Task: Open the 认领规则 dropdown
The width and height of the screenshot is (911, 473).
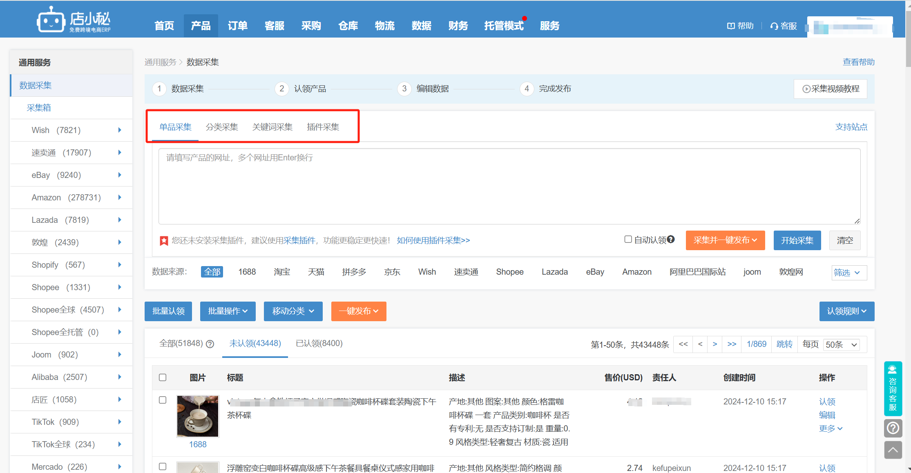Action: (847, 311)
